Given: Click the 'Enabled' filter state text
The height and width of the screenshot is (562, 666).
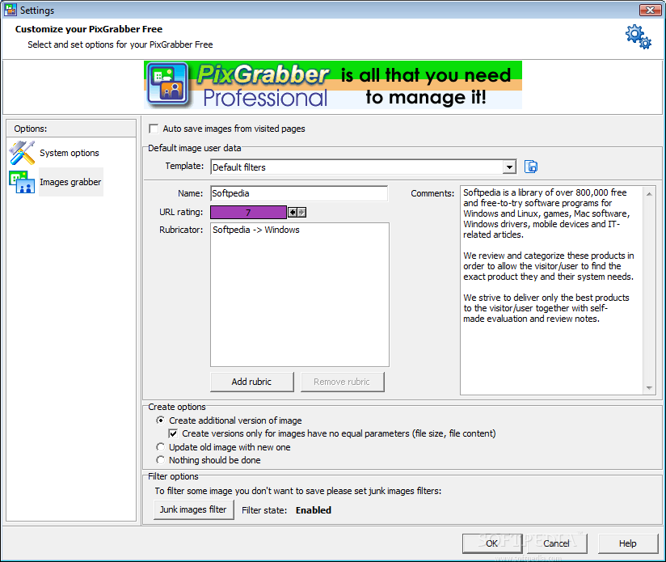Looking at the screenshot, I should [x=314, y=510].
